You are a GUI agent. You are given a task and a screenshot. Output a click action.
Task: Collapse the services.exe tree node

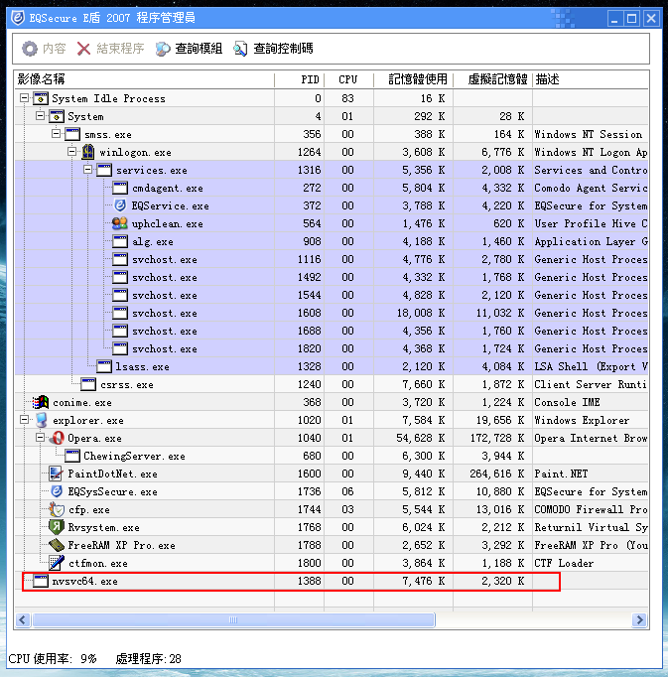(88, 170)
